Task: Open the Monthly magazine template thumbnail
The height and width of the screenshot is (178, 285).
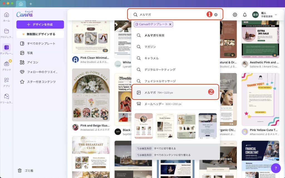Action: pos(123,100)
